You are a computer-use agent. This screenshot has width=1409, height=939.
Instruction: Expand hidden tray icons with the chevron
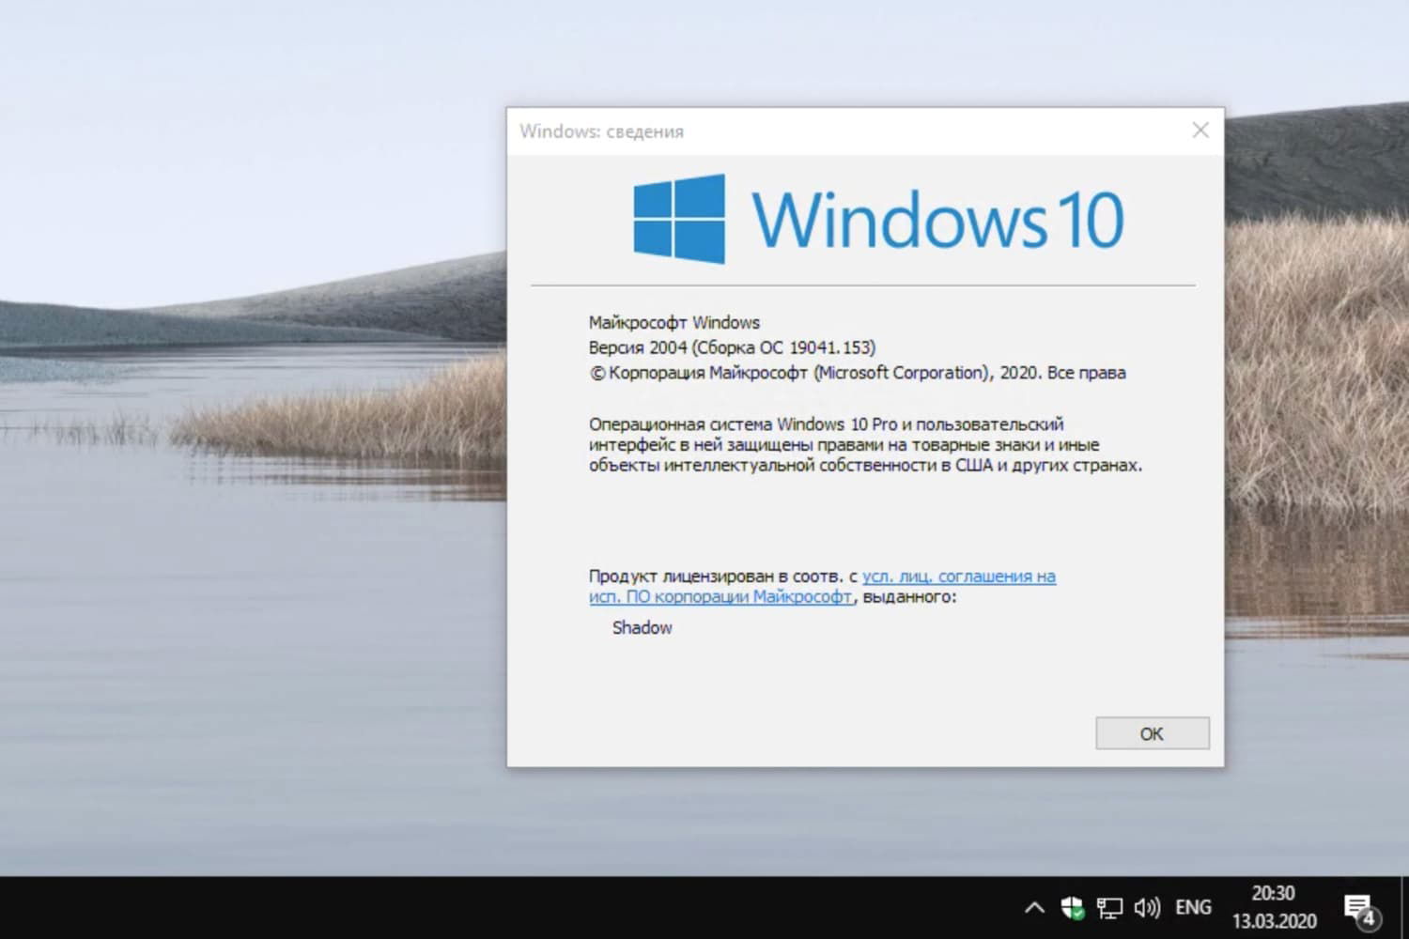tap(1033, 906)
